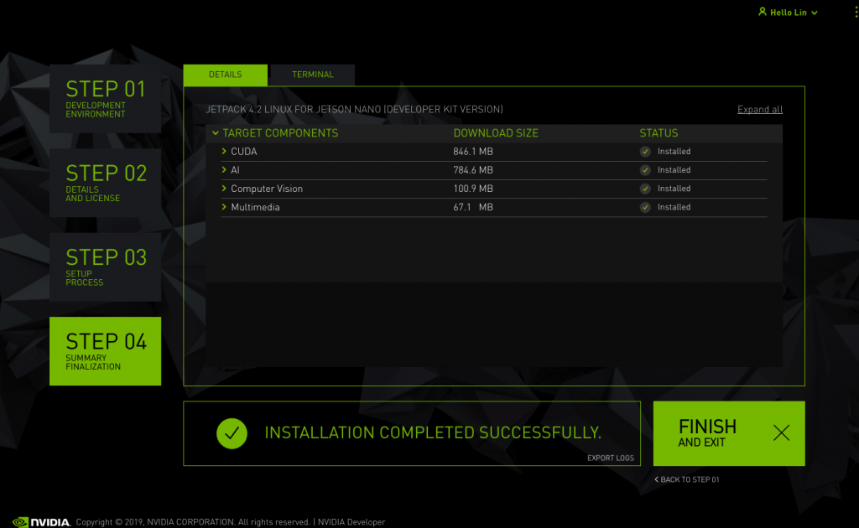The width and height of the screenshot is (859, 528).
Task: Open the three-dot menu at top right
Action: pyautogui.click(x=856, y=12)
